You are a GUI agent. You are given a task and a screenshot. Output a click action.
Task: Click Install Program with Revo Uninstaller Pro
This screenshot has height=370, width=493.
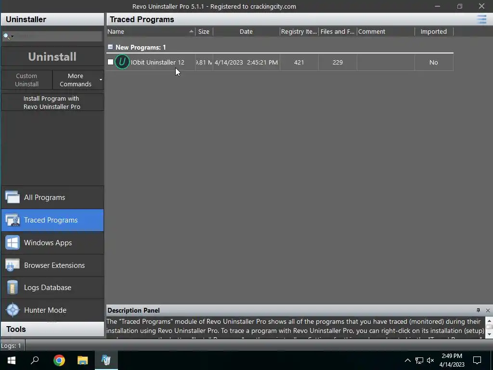coord(52,103)
